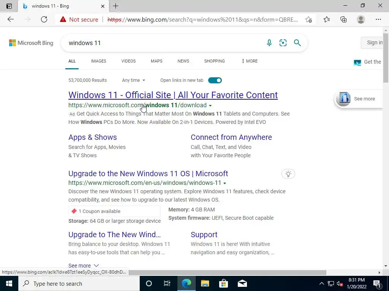Click the Not secure warning icon
Screen dimensions: 389x291
point(63,19)
